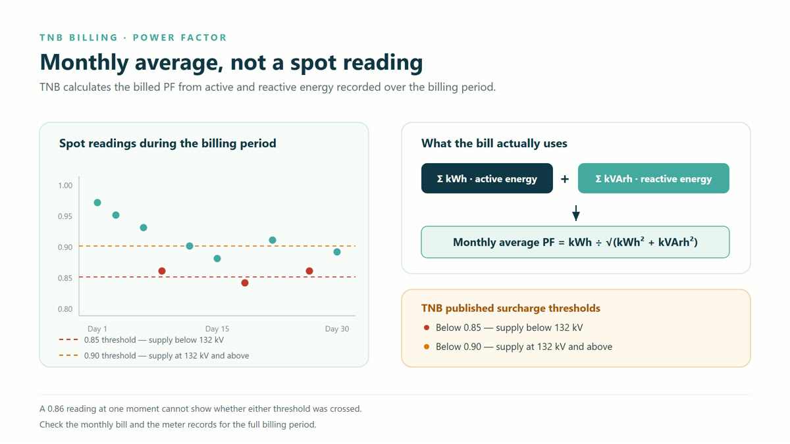Click the Day 15 axis label

217,329
